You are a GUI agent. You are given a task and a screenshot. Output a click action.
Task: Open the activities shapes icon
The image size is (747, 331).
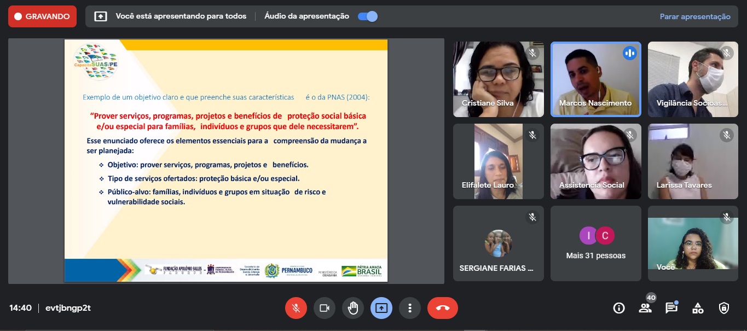coord(698,308)
